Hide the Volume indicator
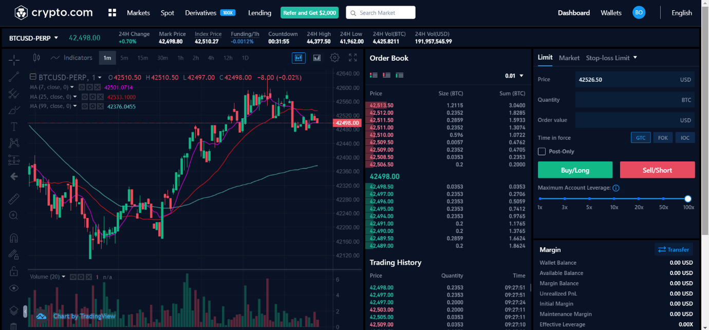 (x=73, y=277)
